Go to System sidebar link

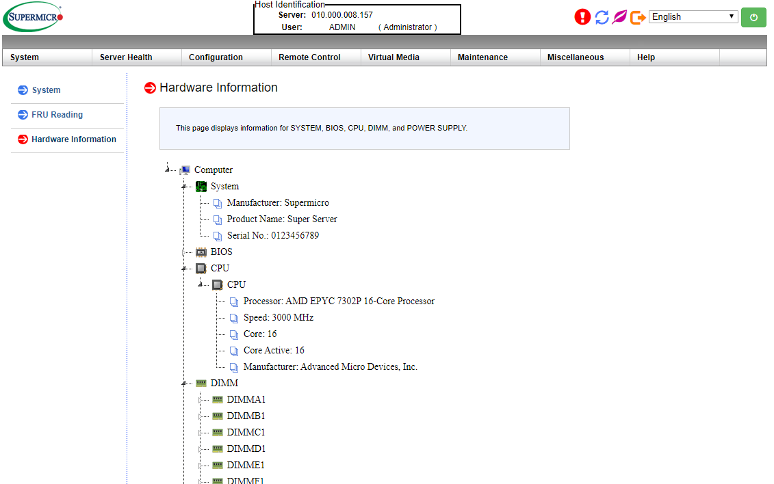pos(47,90)
